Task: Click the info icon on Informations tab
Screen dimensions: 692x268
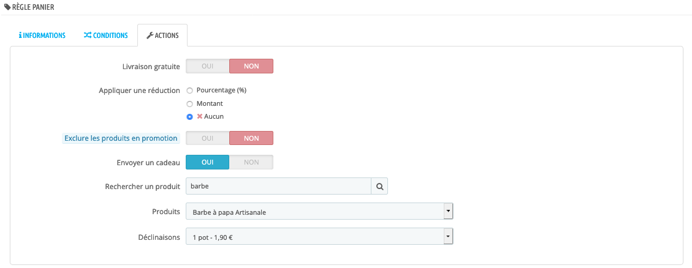Action: point(20,35)
